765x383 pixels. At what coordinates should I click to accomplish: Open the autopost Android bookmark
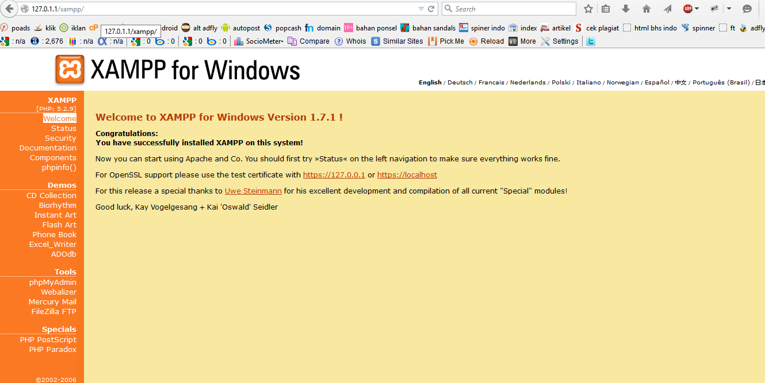(240, 28)
